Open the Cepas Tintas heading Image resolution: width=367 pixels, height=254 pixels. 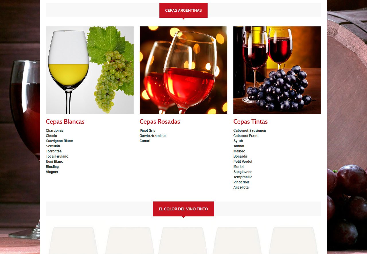point(250,122)
